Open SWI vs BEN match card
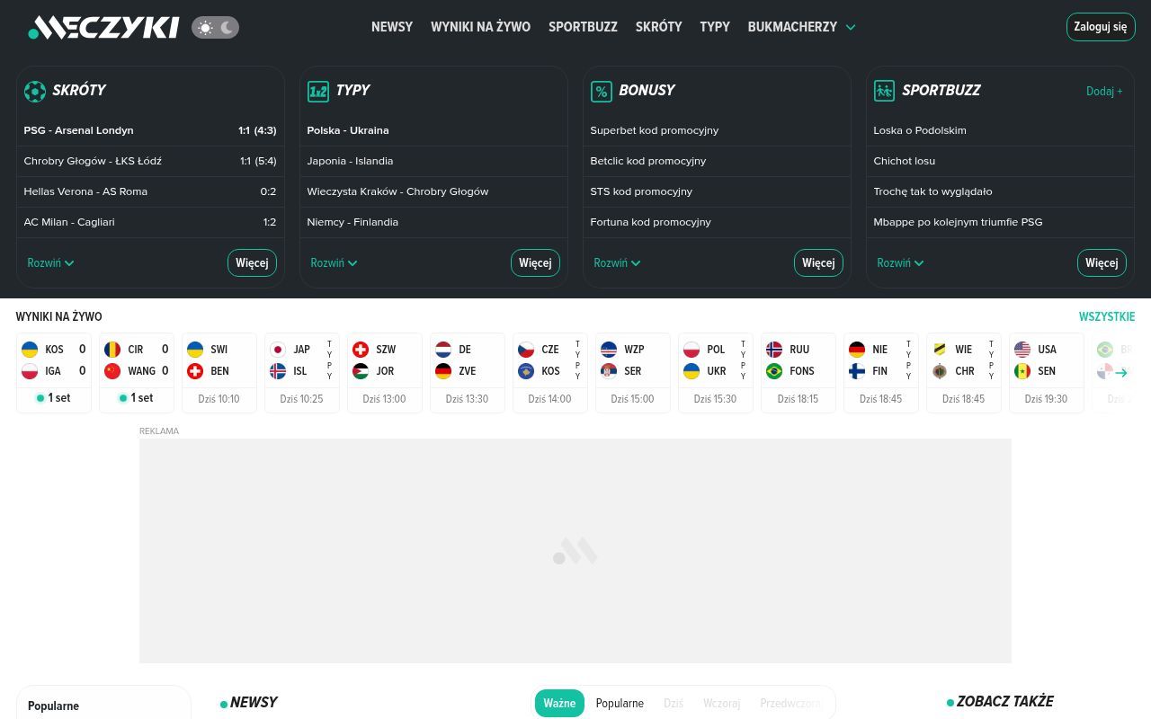This screenshot has height=719, width=1151. tap(219, 373)
